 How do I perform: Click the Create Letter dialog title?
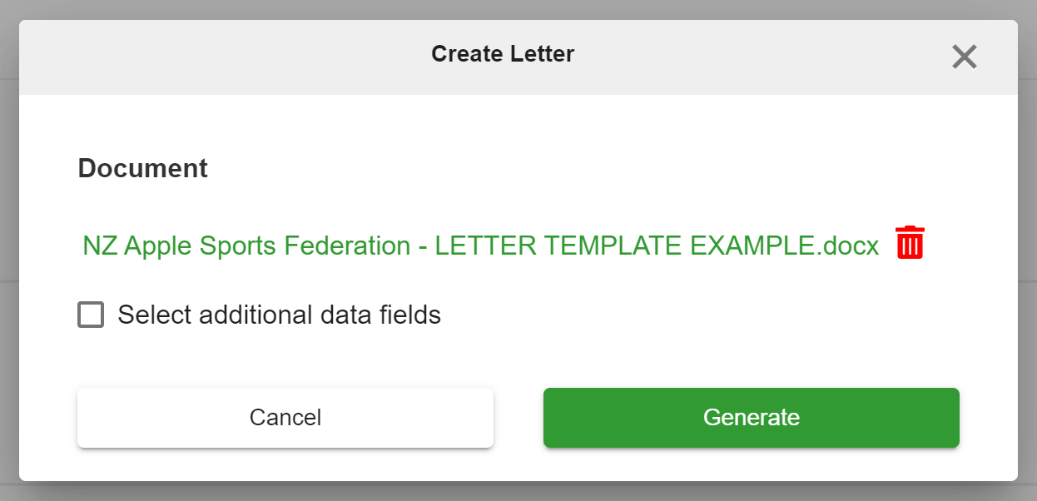pyautogui.click(x=503, y=54)
